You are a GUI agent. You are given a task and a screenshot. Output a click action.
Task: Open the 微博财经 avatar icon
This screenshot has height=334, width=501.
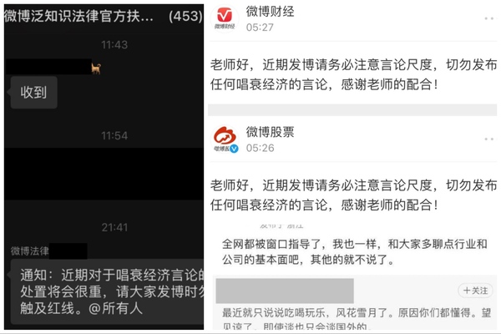(x=225, y=18)
